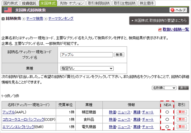Click 売買単位 column header

66,105
